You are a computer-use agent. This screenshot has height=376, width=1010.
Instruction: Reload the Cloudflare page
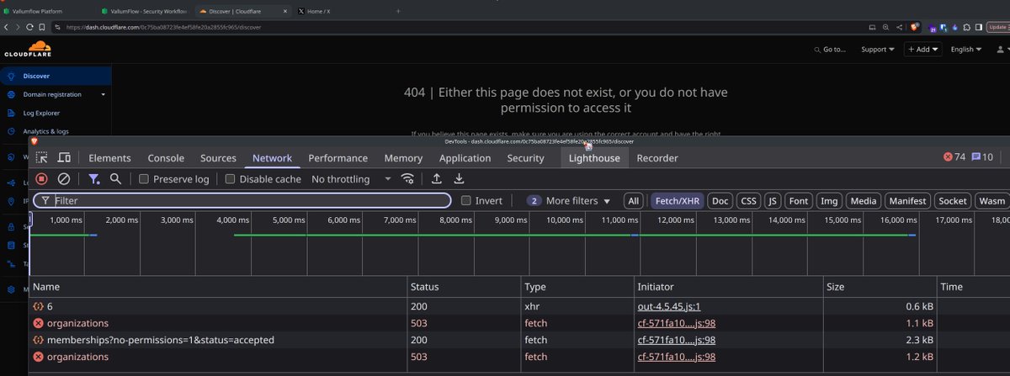[31, 27]
